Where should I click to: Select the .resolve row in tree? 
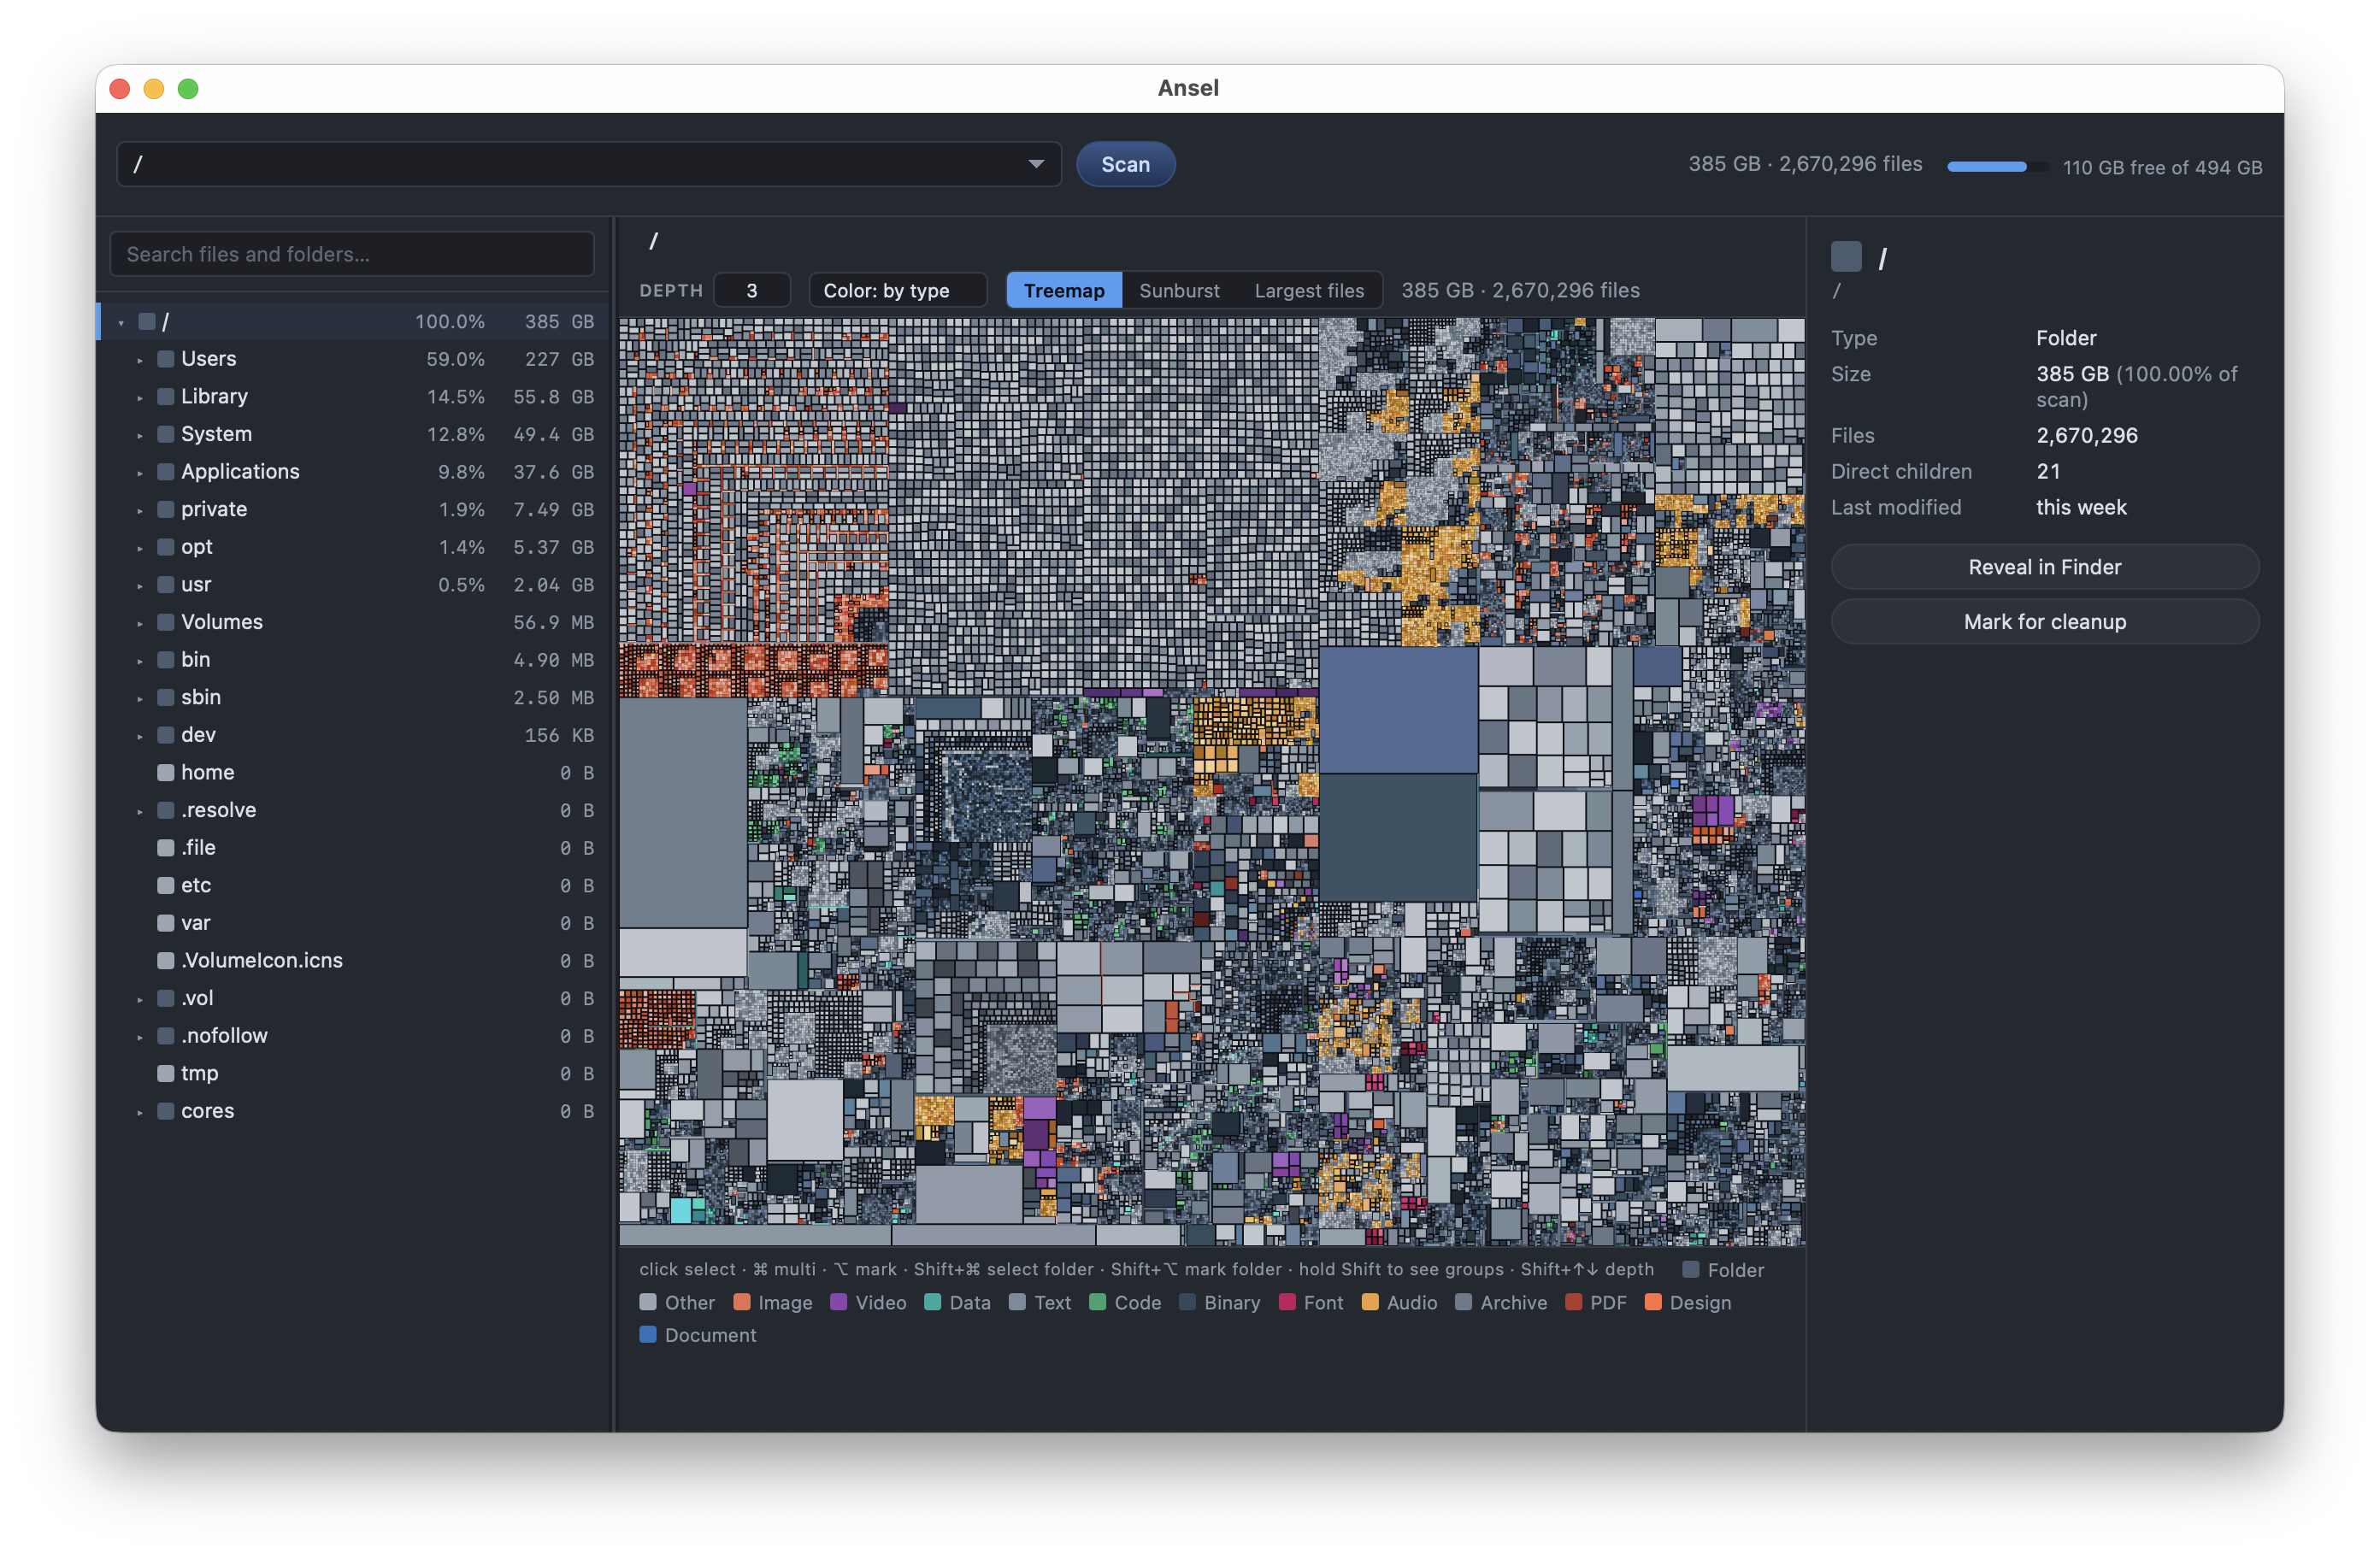pos(352,811)
